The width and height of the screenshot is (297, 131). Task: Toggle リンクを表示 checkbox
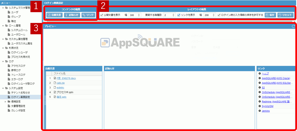click(x=179, y=15)
